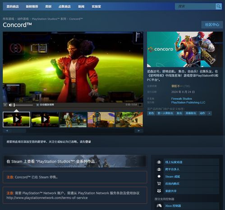Toggle the autoplay video checkbox

point(37,105)
